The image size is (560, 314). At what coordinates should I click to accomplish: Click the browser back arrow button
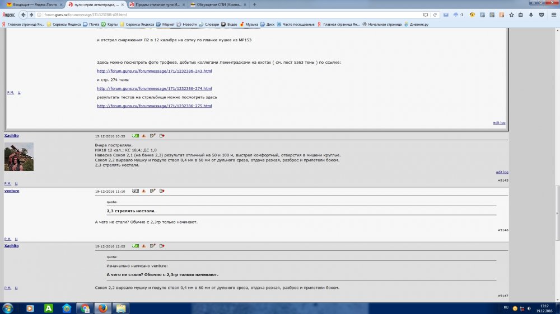pos(24,15)
